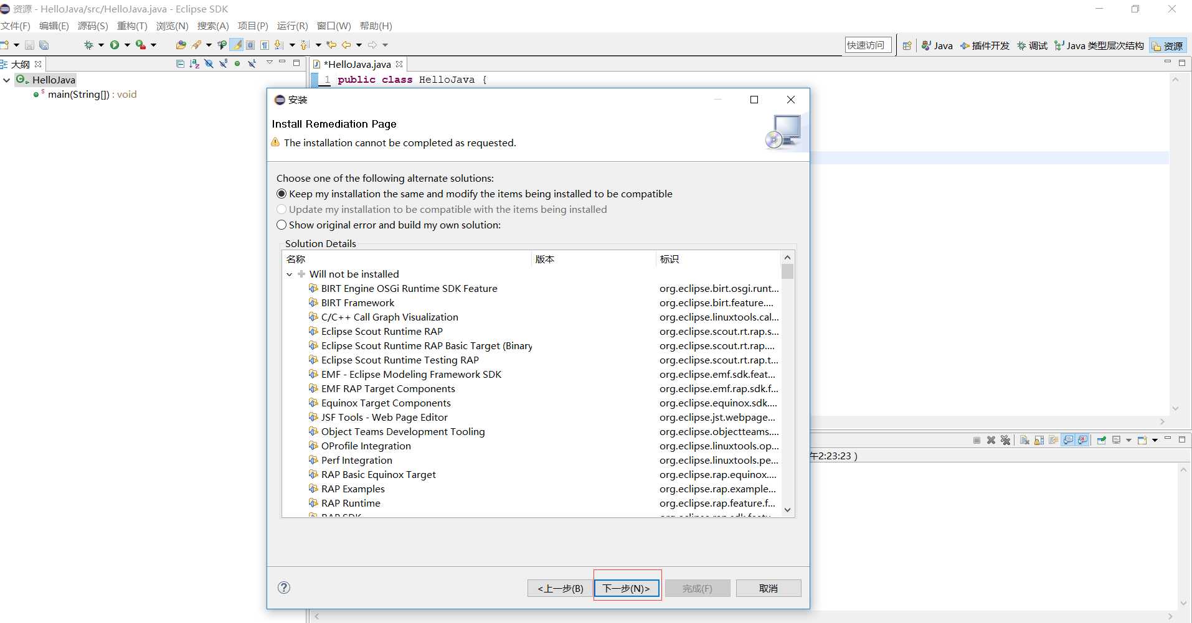Toggle the Hide Fields icon in outline panel
The width and height of the screenshot is (1192, 623).
[209, 63]
